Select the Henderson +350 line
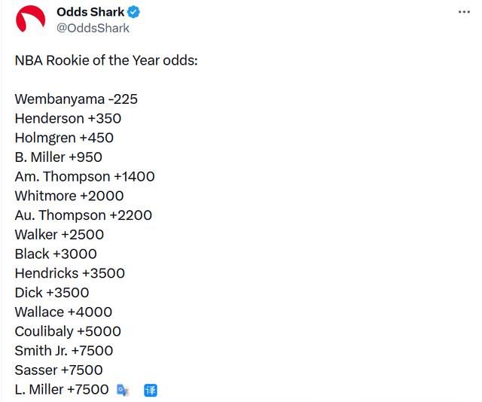Viewport: 482px width, 402px height. pos(68,118)
